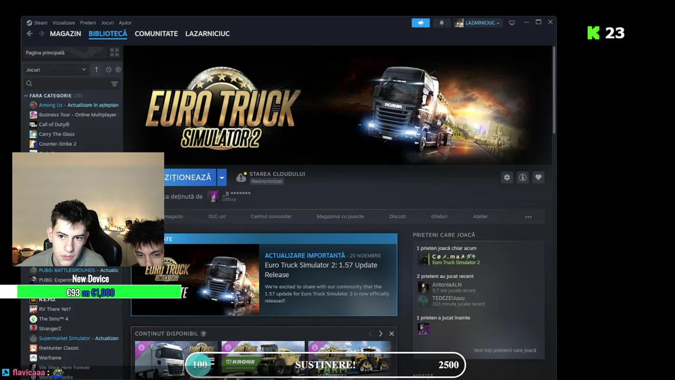Open the Discuții link
Image resolution: width=675 pixels, height=380 pixels.
click(398, 216)
